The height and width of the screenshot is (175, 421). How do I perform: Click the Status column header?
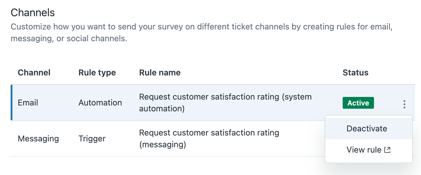click(x=355, y=72)
